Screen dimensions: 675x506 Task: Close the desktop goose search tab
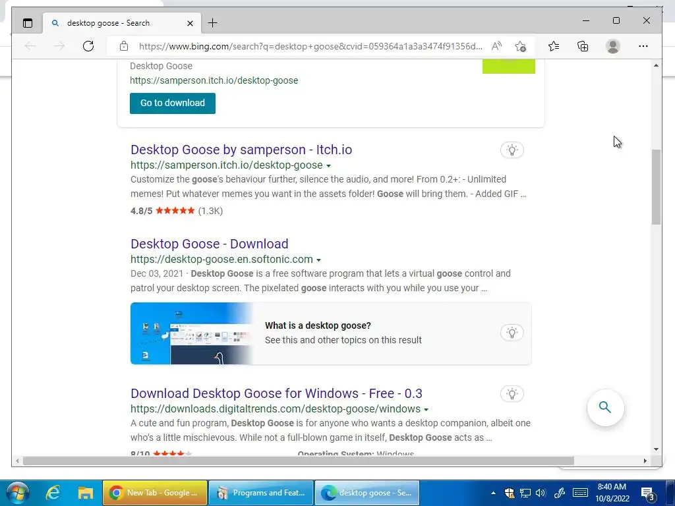(x=190, y=23)
